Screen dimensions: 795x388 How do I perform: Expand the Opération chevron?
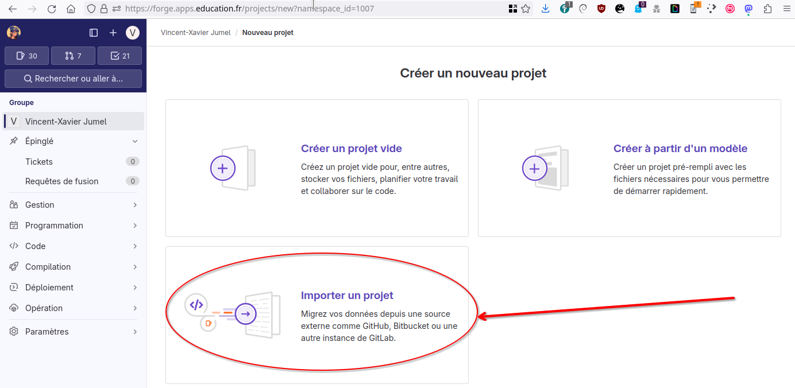135,308
